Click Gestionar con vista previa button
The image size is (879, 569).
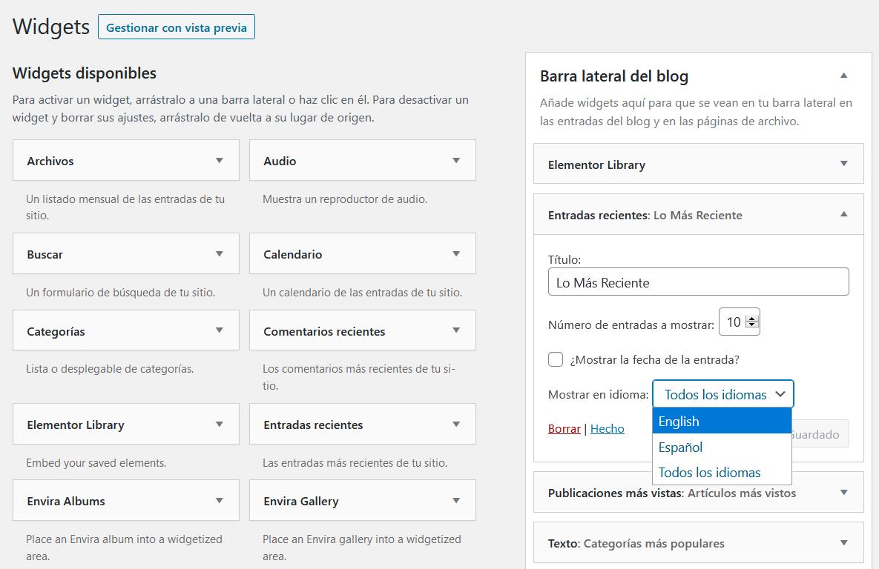[x=176, y=27]
